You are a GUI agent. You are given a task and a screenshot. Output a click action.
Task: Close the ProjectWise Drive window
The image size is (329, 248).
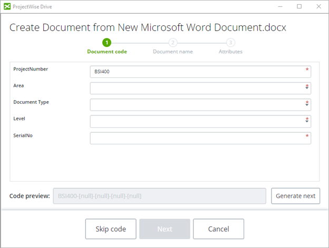(318, 6)
